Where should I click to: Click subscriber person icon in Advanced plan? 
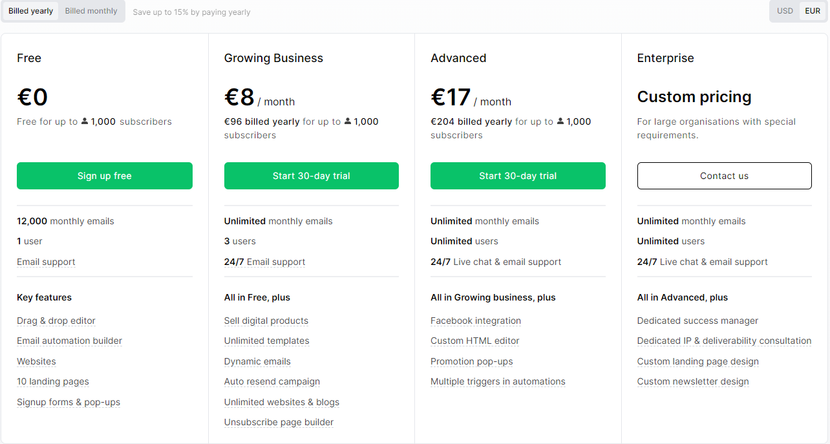560,122
